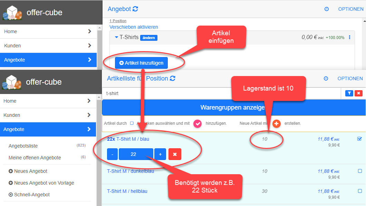Image resolution: width=366 pixels, height=206 pixels.
Task: Click the Artikel hinzufügen button
Action: pyautogui.click(x=141, y=63)
